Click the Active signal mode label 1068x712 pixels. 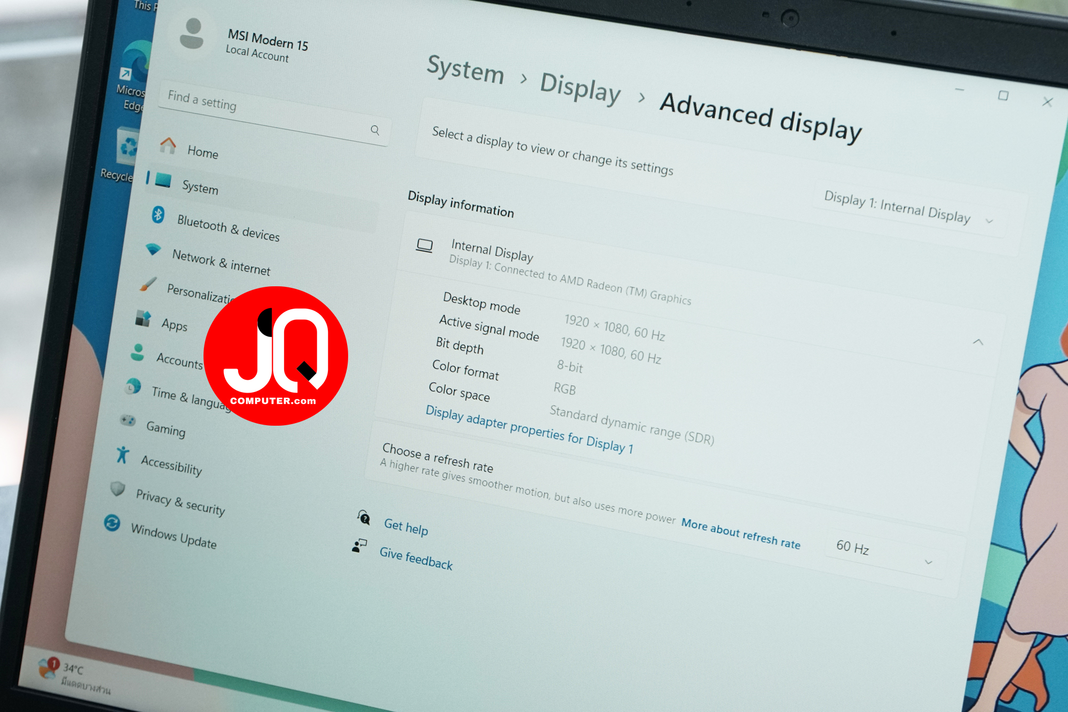(x=489, y=327)
